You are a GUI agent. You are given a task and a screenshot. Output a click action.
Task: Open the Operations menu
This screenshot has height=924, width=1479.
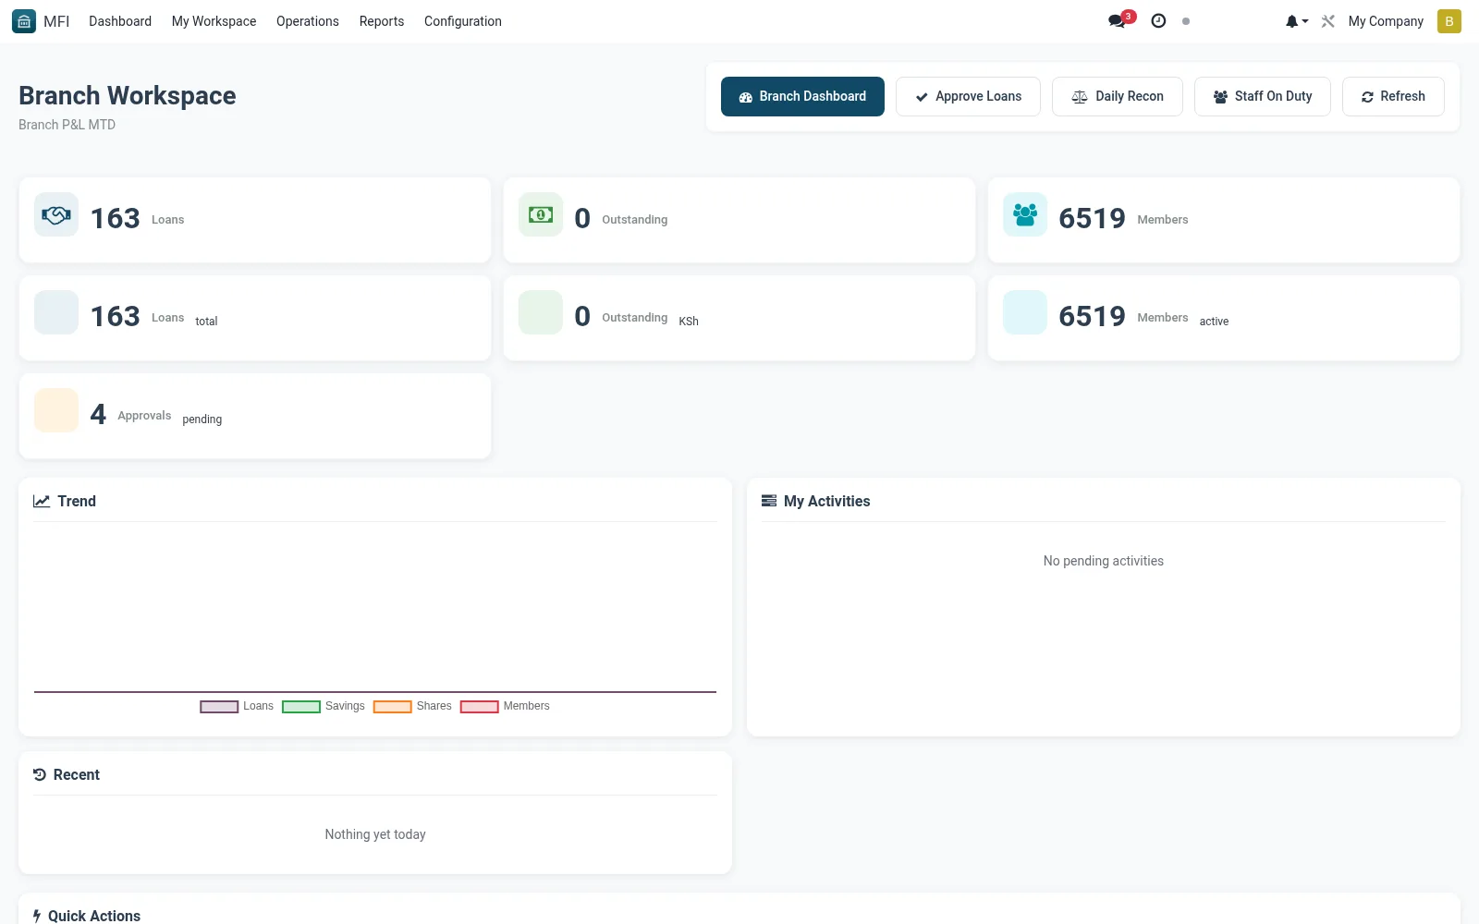pos(308,21)
